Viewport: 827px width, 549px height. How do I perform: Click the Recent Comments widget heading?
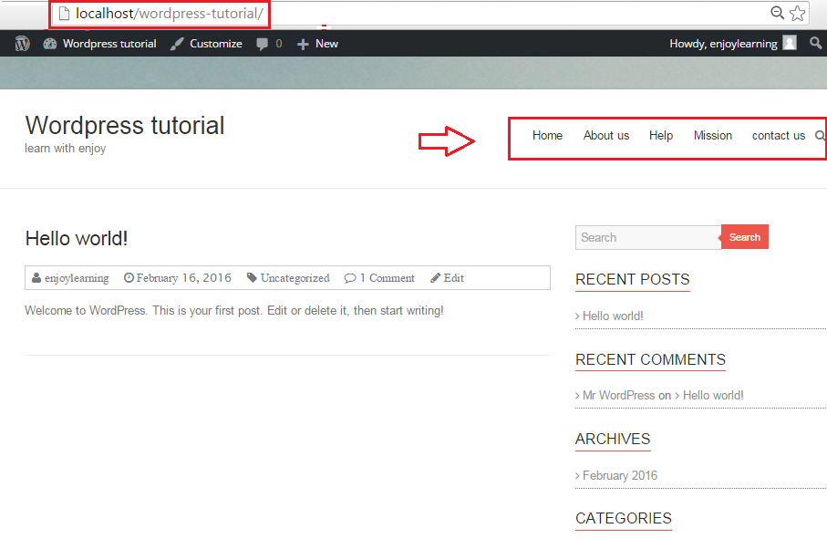[650, 359]
